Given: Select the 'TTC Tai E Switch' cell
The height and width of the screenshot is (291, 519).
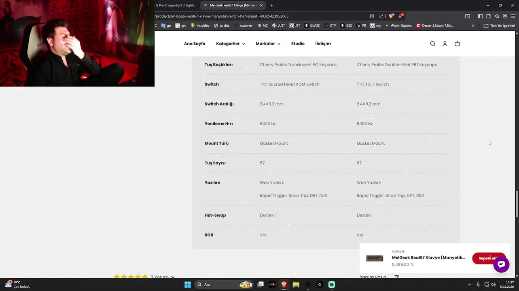Looking at the screenshot, I should click(x=373, y=84).
